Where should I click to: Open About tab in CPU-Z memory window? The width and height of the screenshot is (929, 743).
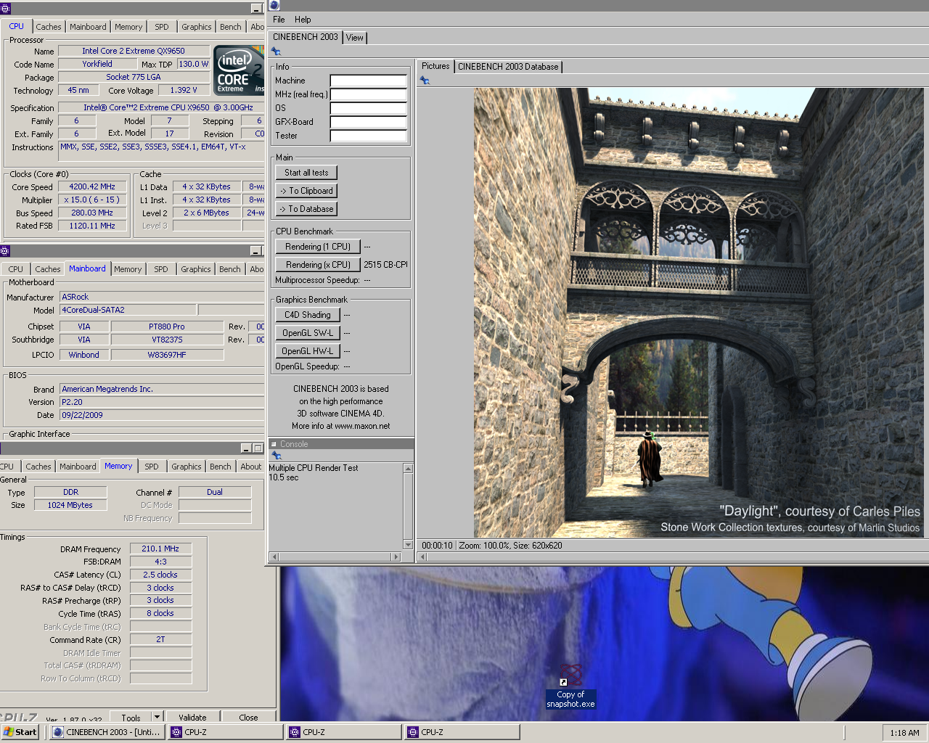pyautogui.click(x=251, y=467)
